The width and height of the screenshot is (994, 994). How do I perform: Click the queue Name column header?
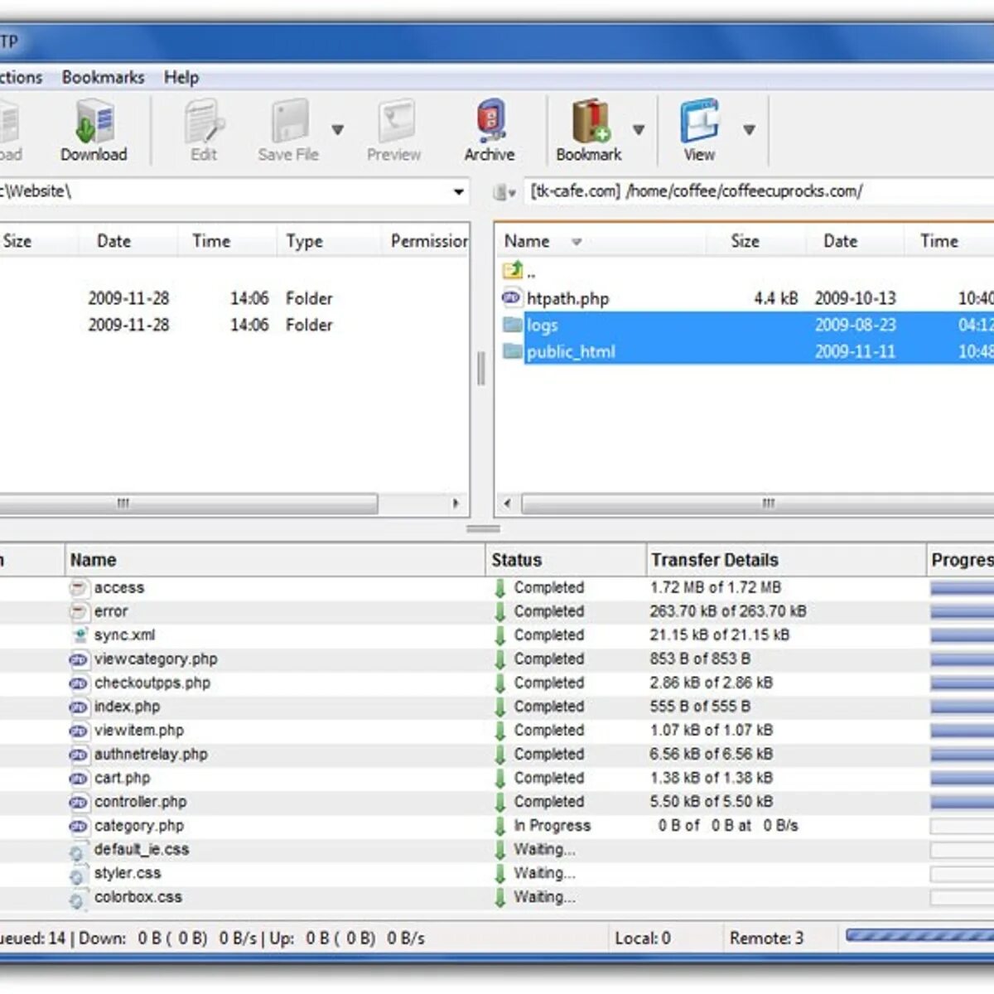click(275, 560)
